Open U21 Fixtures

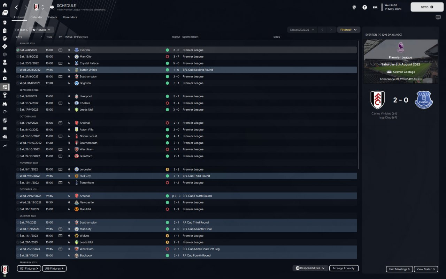pyautogui.click(x=29, y=269)
